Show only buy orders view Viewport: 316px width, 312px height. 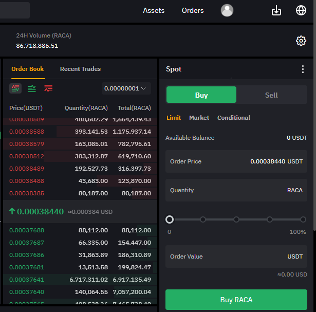coord(32,88)
